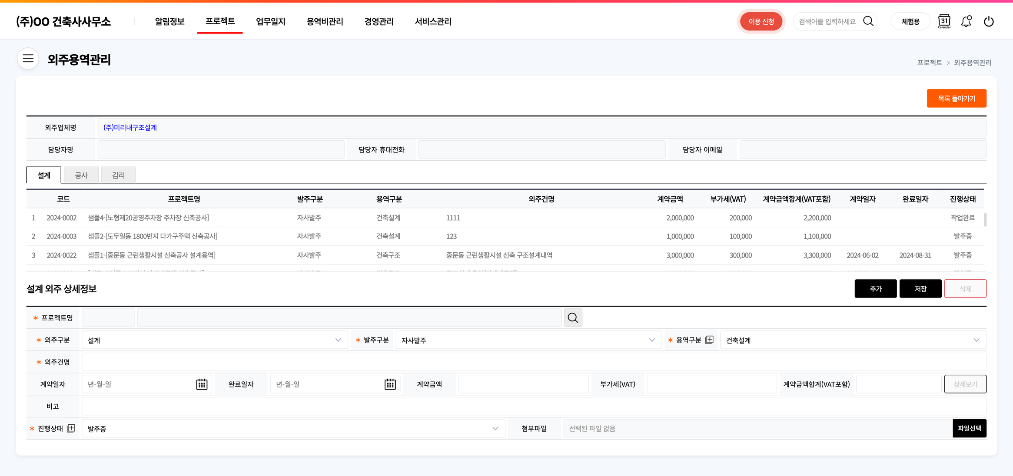This screenshot has height=476, width=1013.
Task: Open the hamburger side menu
Action: tap(28, 59)
